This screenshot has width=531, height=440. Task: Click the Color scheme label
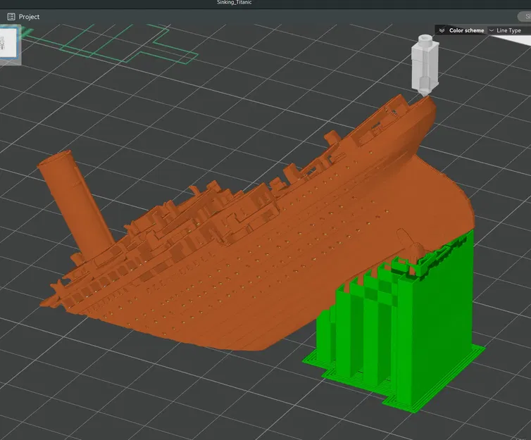(x=466, y=30)
